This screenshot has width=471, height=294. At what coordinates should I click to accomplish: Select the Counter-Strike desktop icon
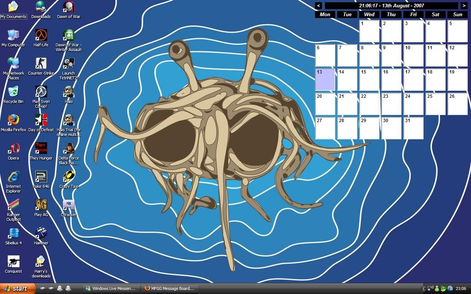41,64
